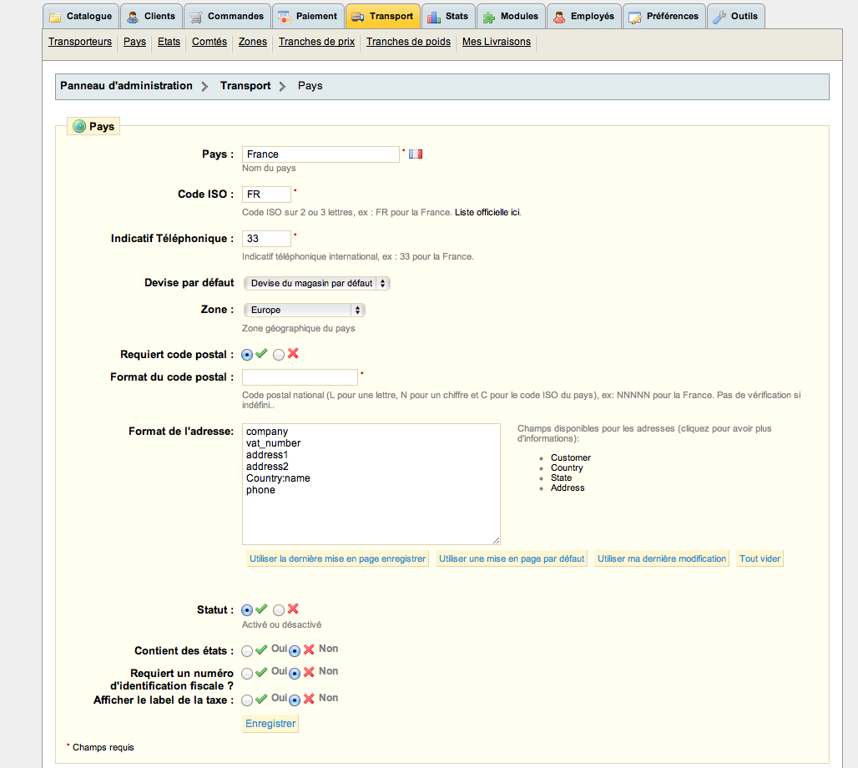
Task: Open the Comtés submenu link
Action: tap(209, 42)
